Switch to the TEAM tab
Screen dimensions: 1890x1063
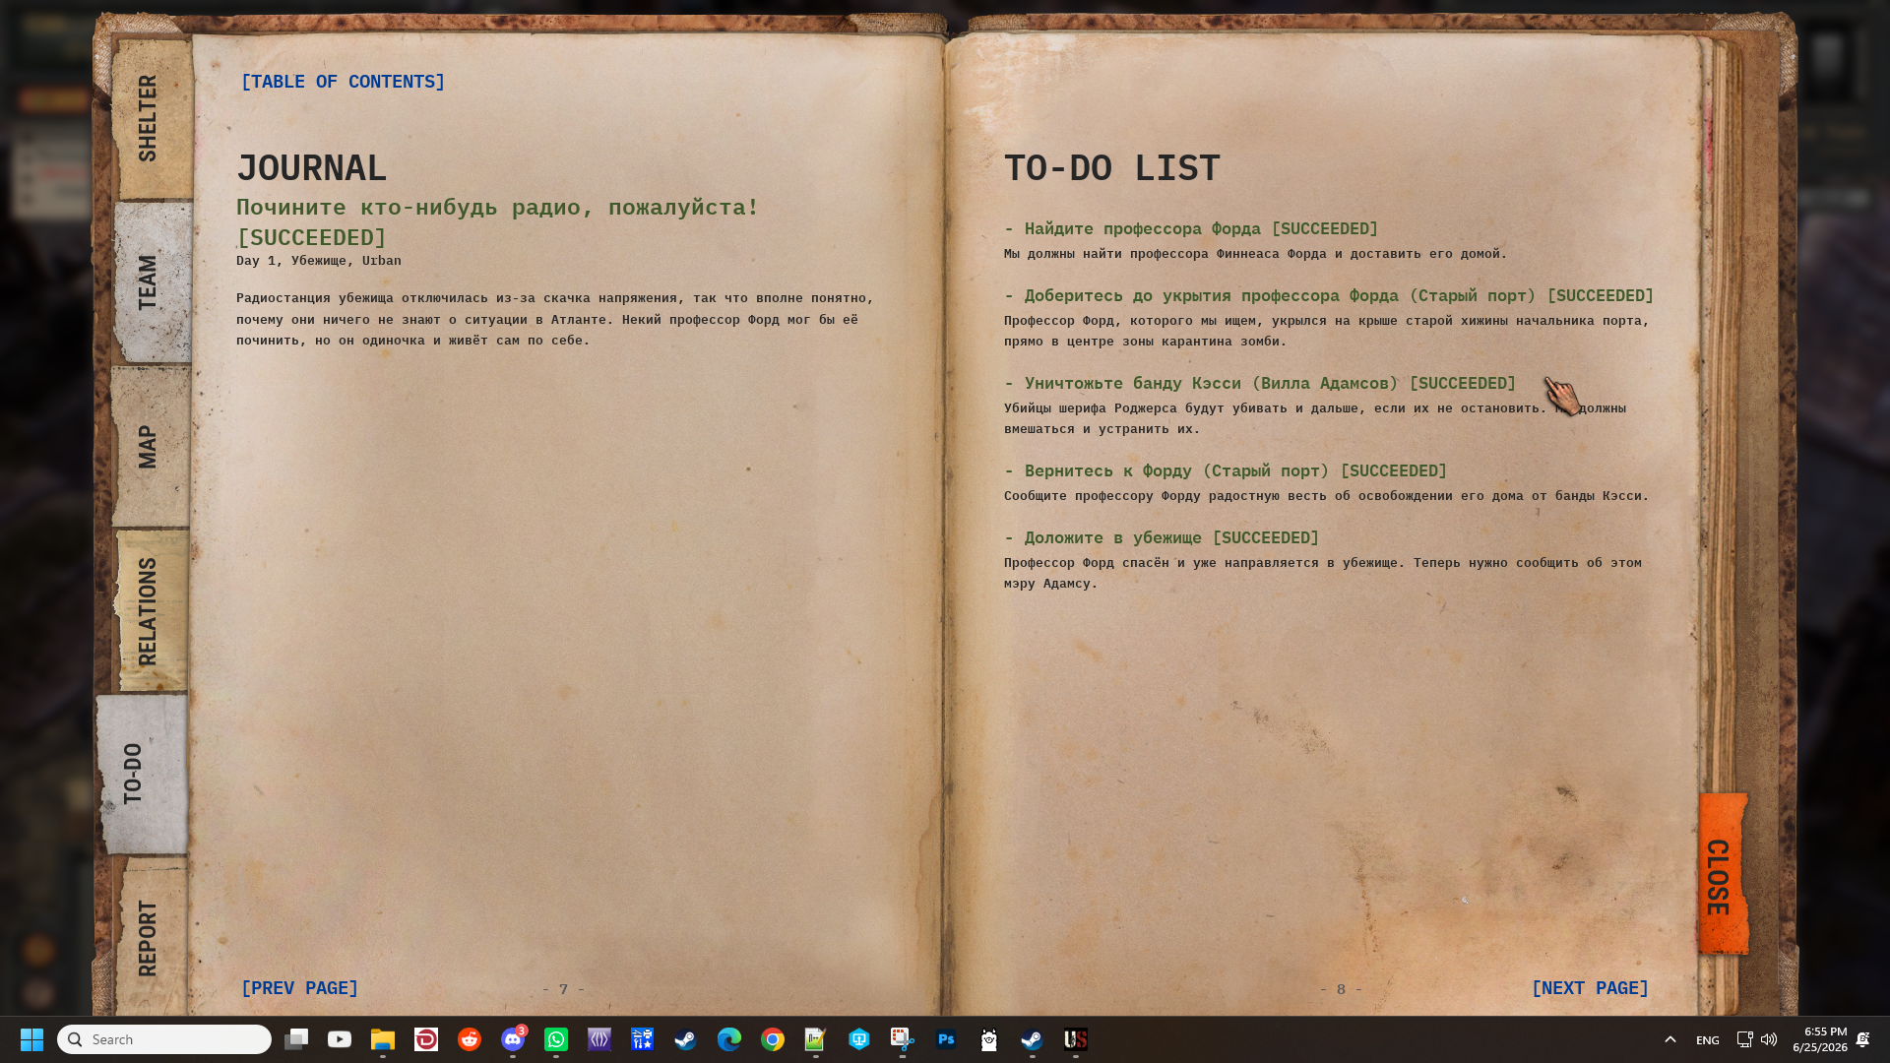(151, 282)
